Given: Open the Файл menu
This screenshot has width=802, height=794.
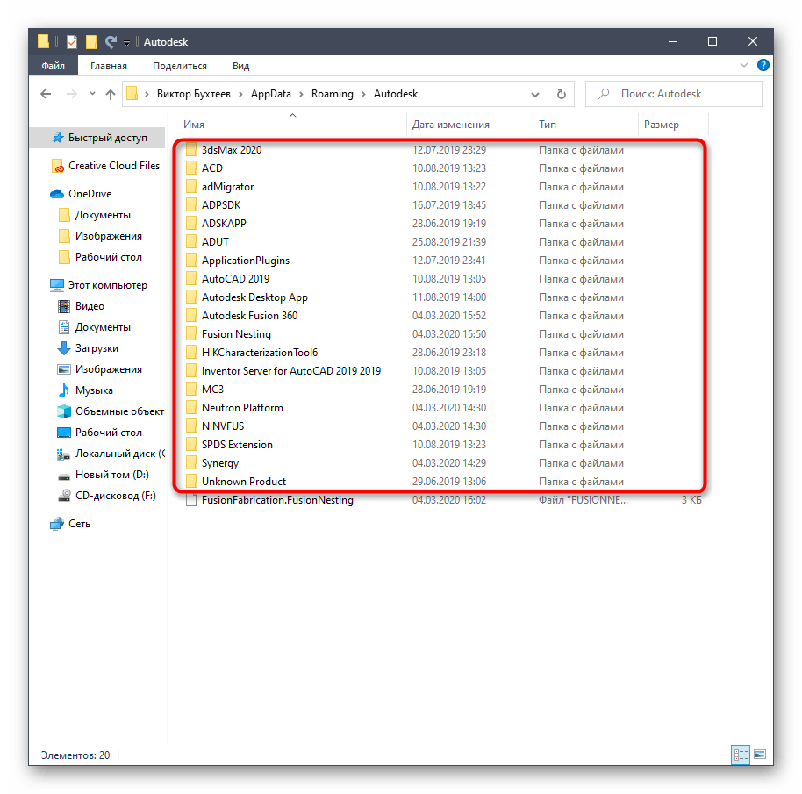Looking at the screenshot, I should click(x=54, y=66).
